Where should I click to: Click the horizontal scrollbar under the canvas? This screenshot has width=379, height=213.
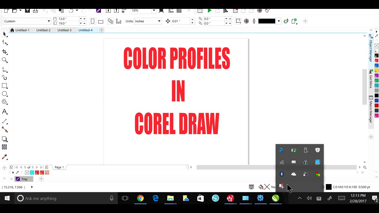tap(276, 167)
